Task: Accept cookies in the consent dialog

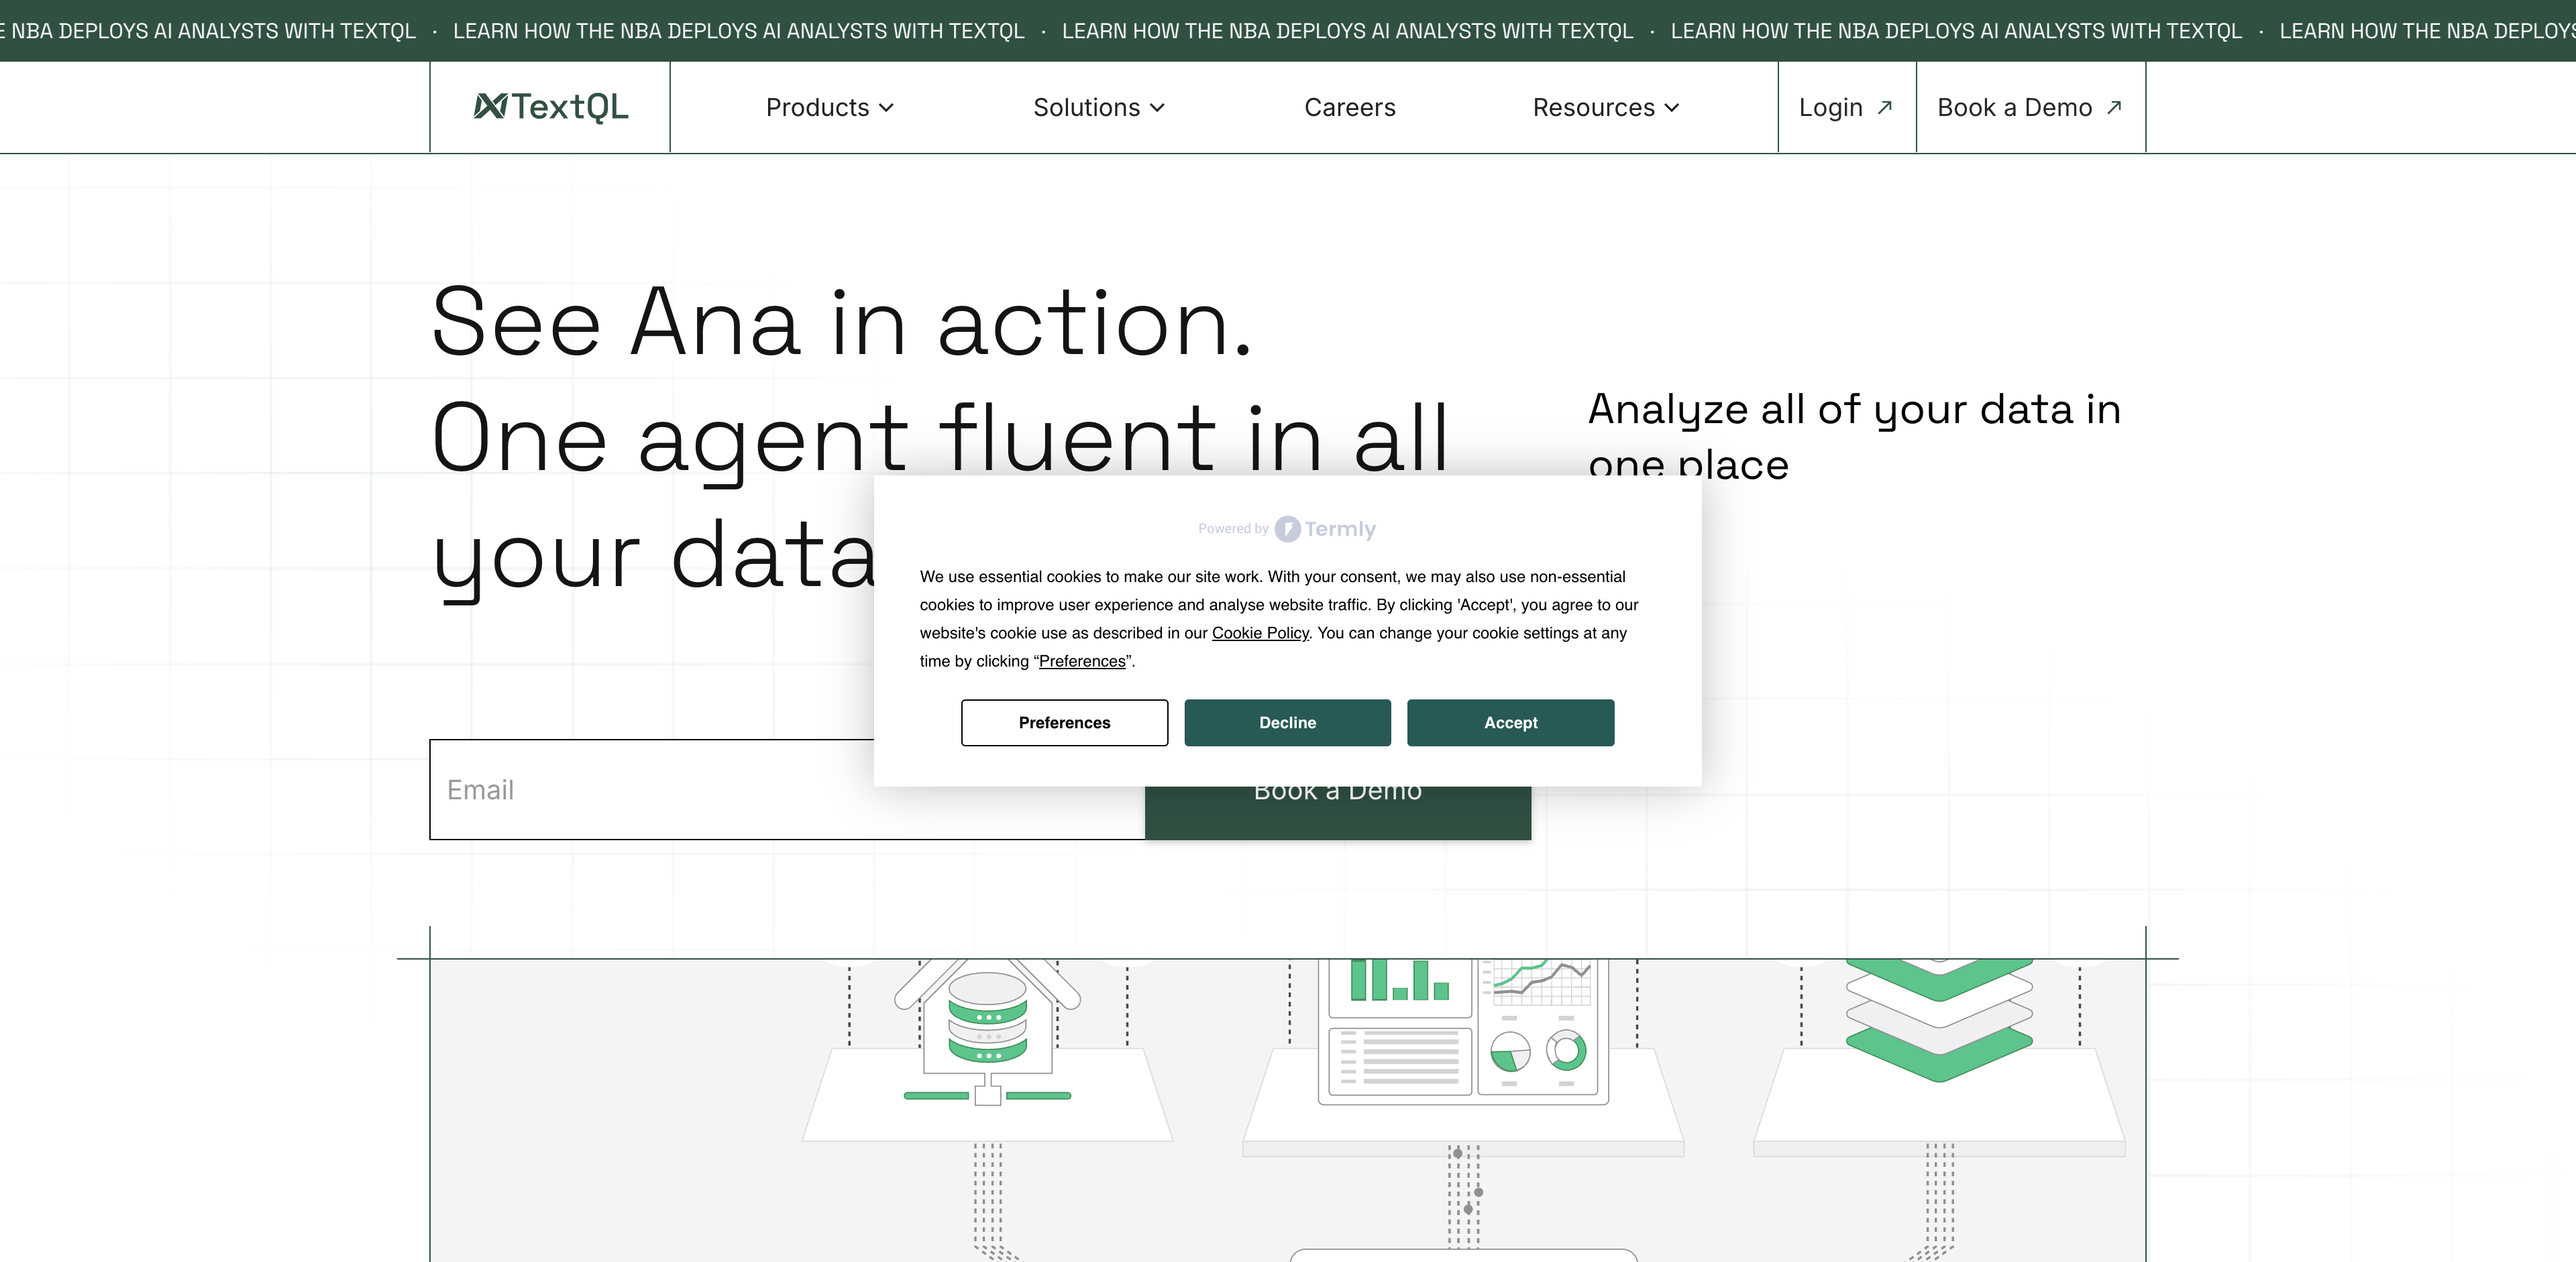Action: coord(1510,722)
